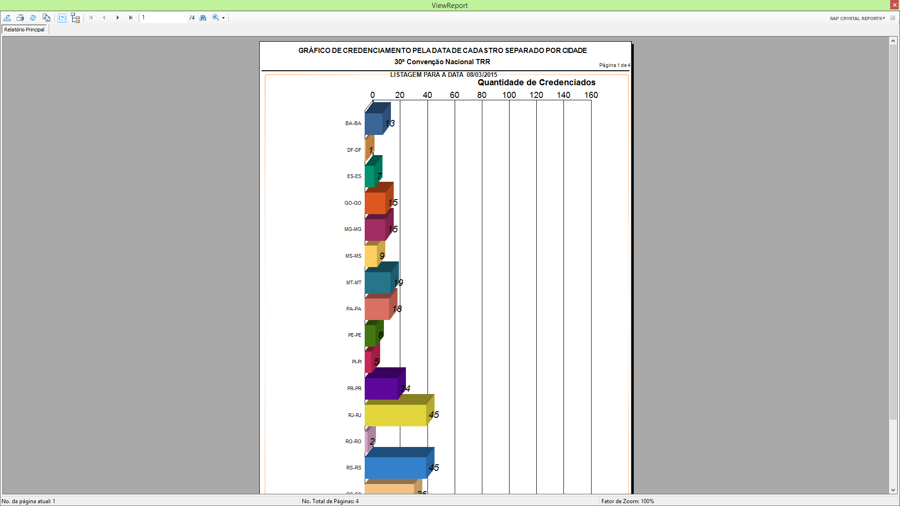
Task: Go to first page arrow
Action: (x=91, y=18)
